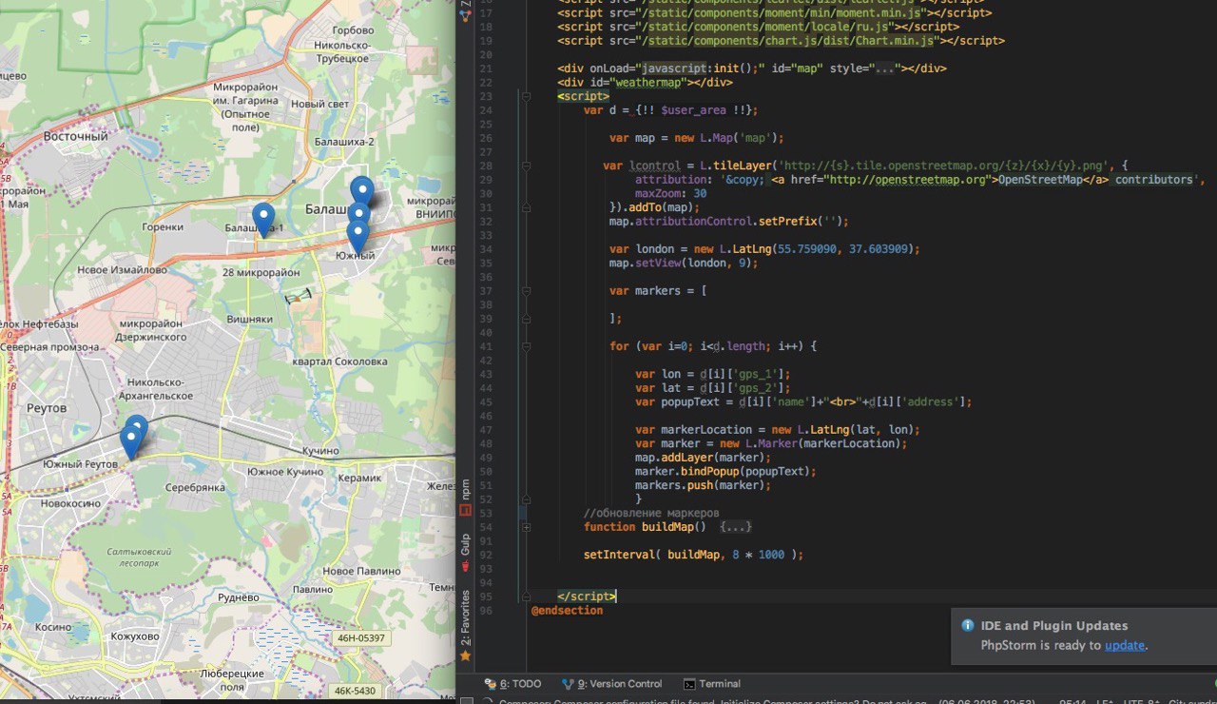
Task: Click the $user_area variable in the code
Action: [x=693, y=110]
